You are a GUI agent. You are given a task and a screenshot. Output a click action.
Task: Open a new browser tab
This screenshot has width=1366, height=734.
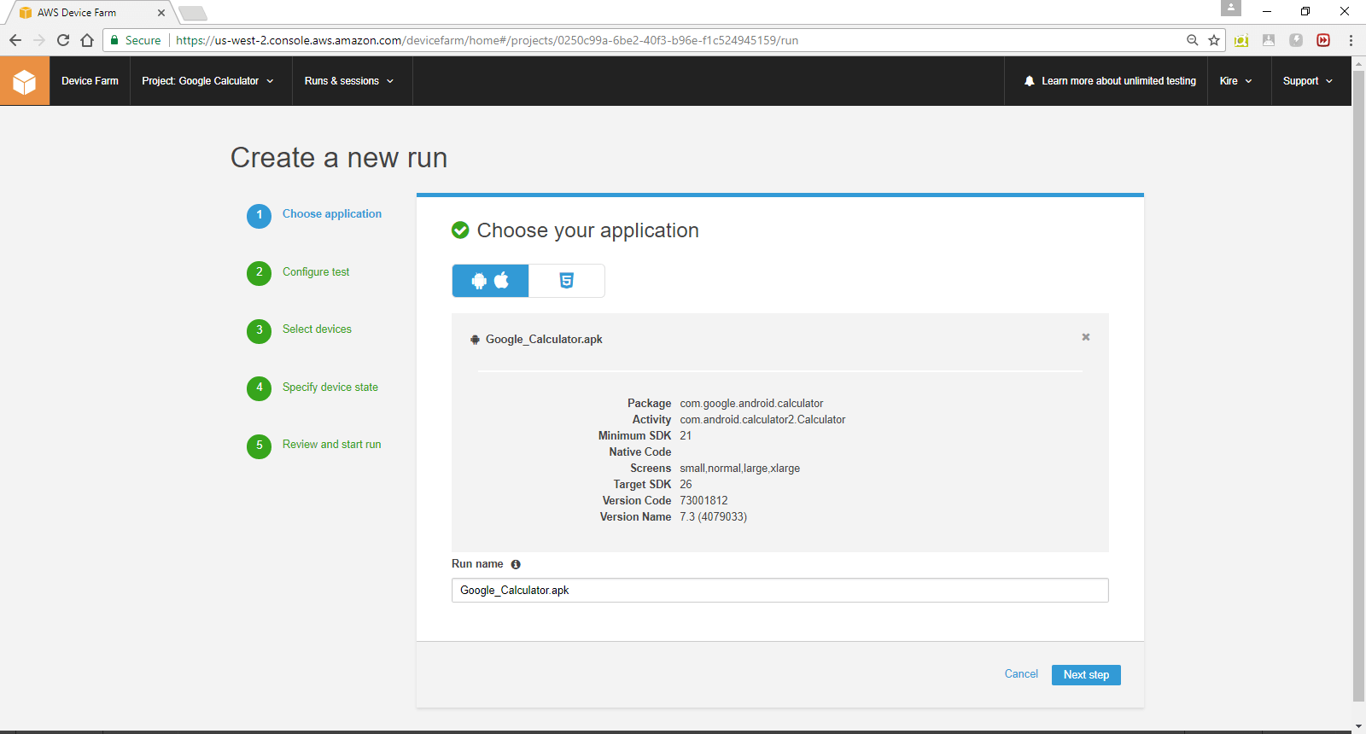(x=193, y=13)
